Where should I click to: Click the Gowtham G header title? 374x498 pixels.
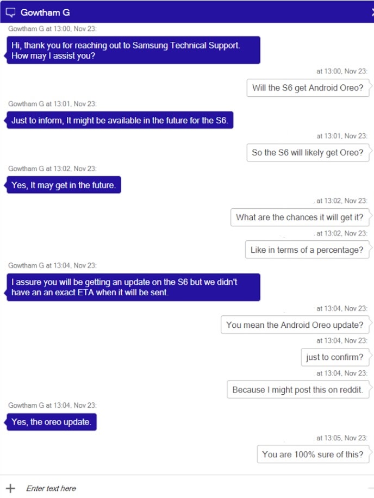click(45, 12)
